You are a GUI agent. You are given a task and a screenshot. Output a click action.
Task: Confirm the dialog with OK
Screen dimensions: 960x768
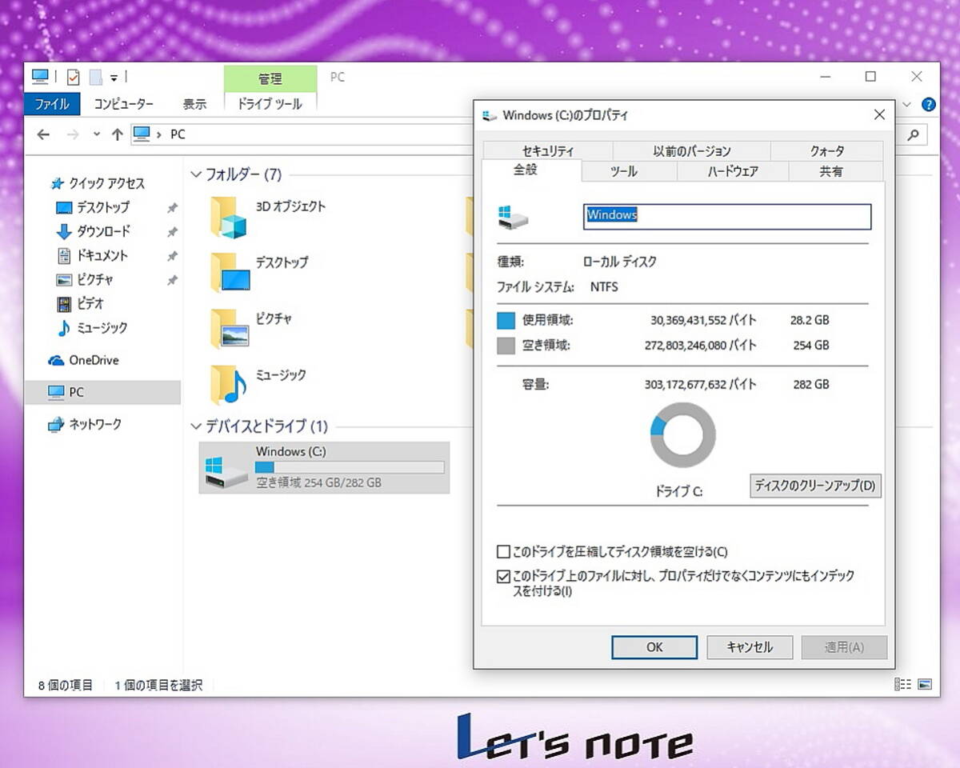click(x=654, y=647)
